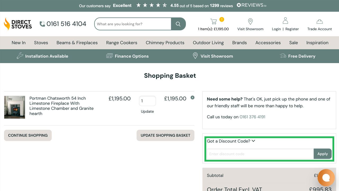This screenshot has width=339, height=191.
Task: Open the Range Cookers menu
Action: pyautogui.click(x=122, y=43)
